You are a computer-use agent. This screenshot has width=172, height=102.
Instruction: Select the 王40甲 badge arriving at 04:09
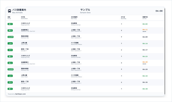10,37
